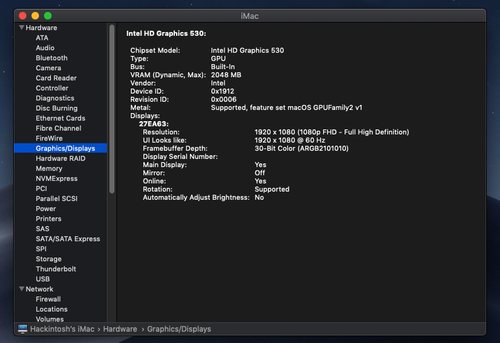
Task: Select SPI in the sidebar
Action: [41, 249]
